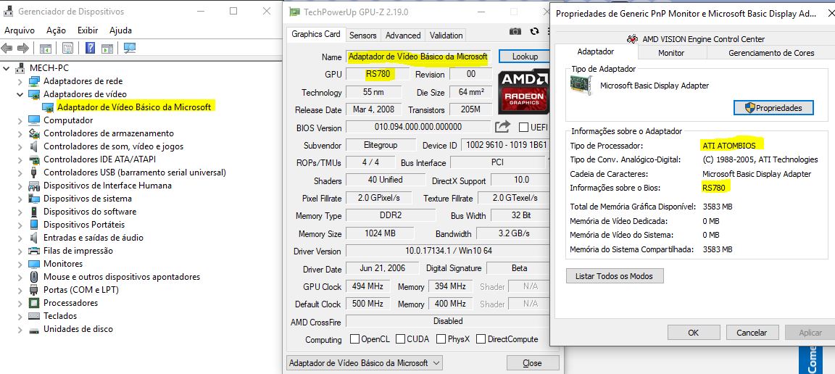This screenshot has height=374, width=835.
Task: Scan for hardware changes via the monitor magnifier icon
Action: pos(130,49)
